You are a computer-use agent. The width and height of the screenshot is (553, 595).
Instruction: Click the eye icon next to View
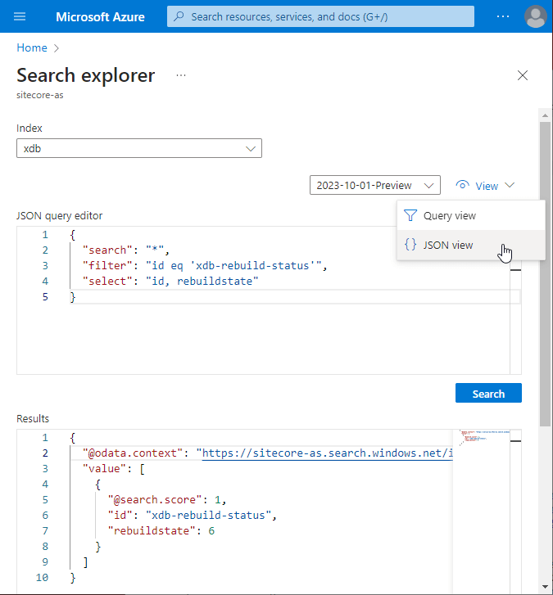pos(462,185)
